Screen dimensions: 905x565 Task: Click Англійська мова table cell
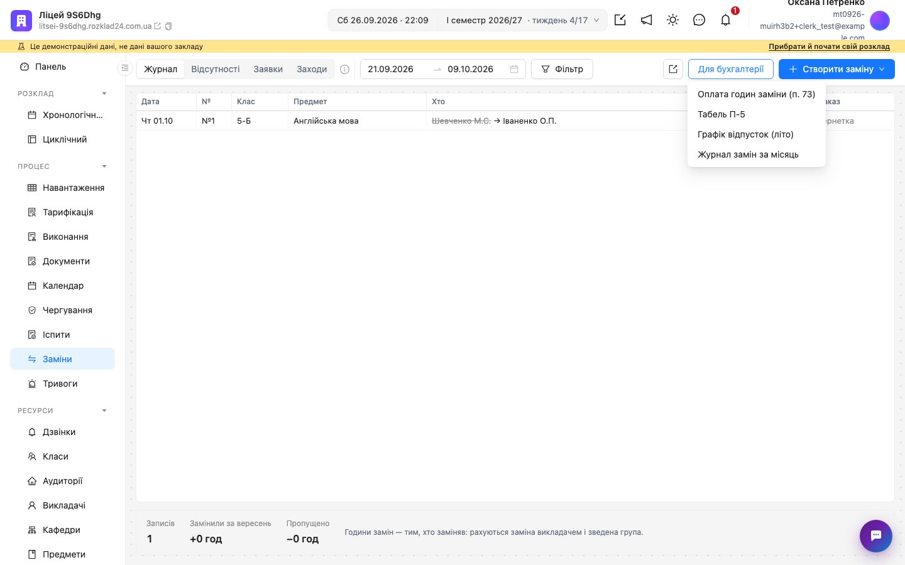click(357, 121)
